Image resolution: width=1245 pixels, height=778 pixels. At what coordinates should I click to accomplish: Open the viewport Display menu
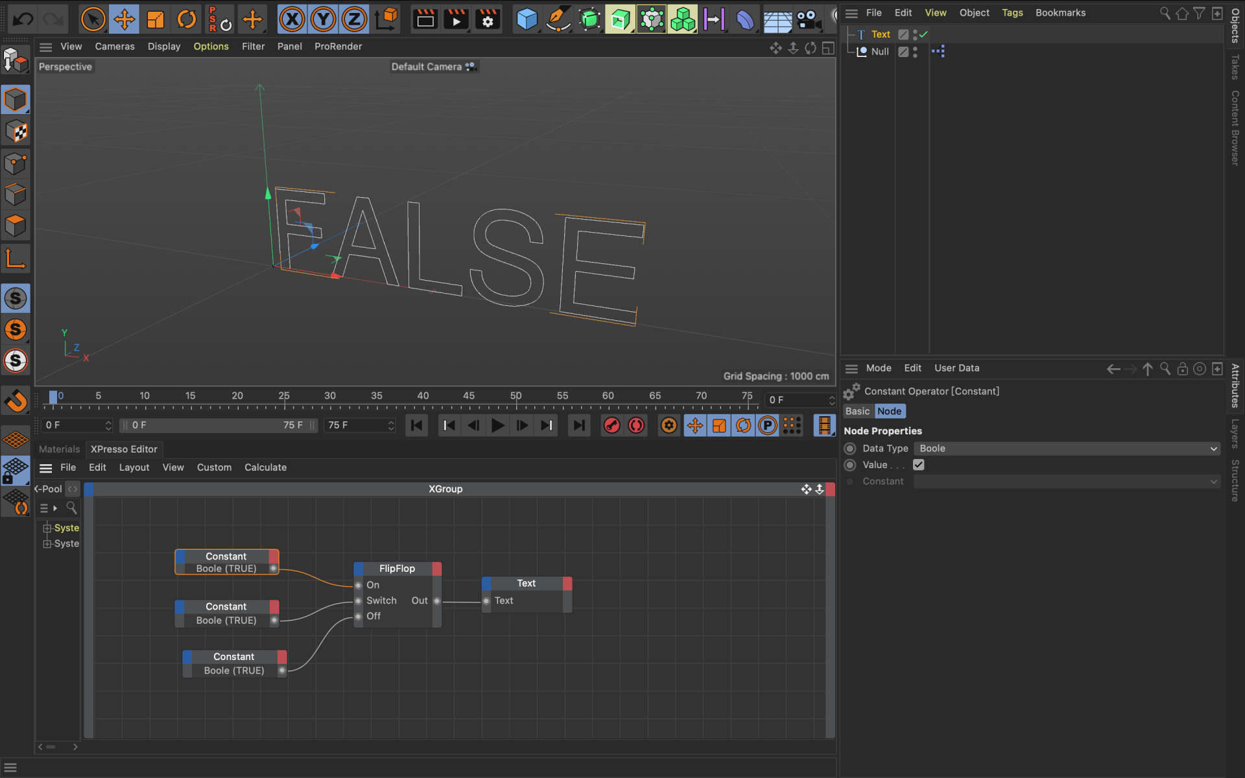pyautogui.click(x=164, y=46)
